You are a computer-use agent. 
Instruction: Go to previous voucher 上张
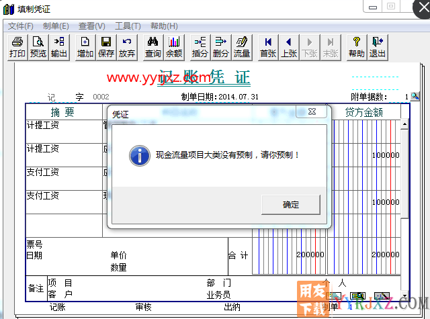tap(289, 47)
